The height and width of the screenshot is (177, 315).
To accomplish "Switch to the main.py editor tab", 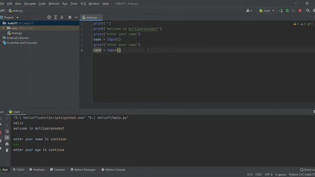I will click(91, 18).
